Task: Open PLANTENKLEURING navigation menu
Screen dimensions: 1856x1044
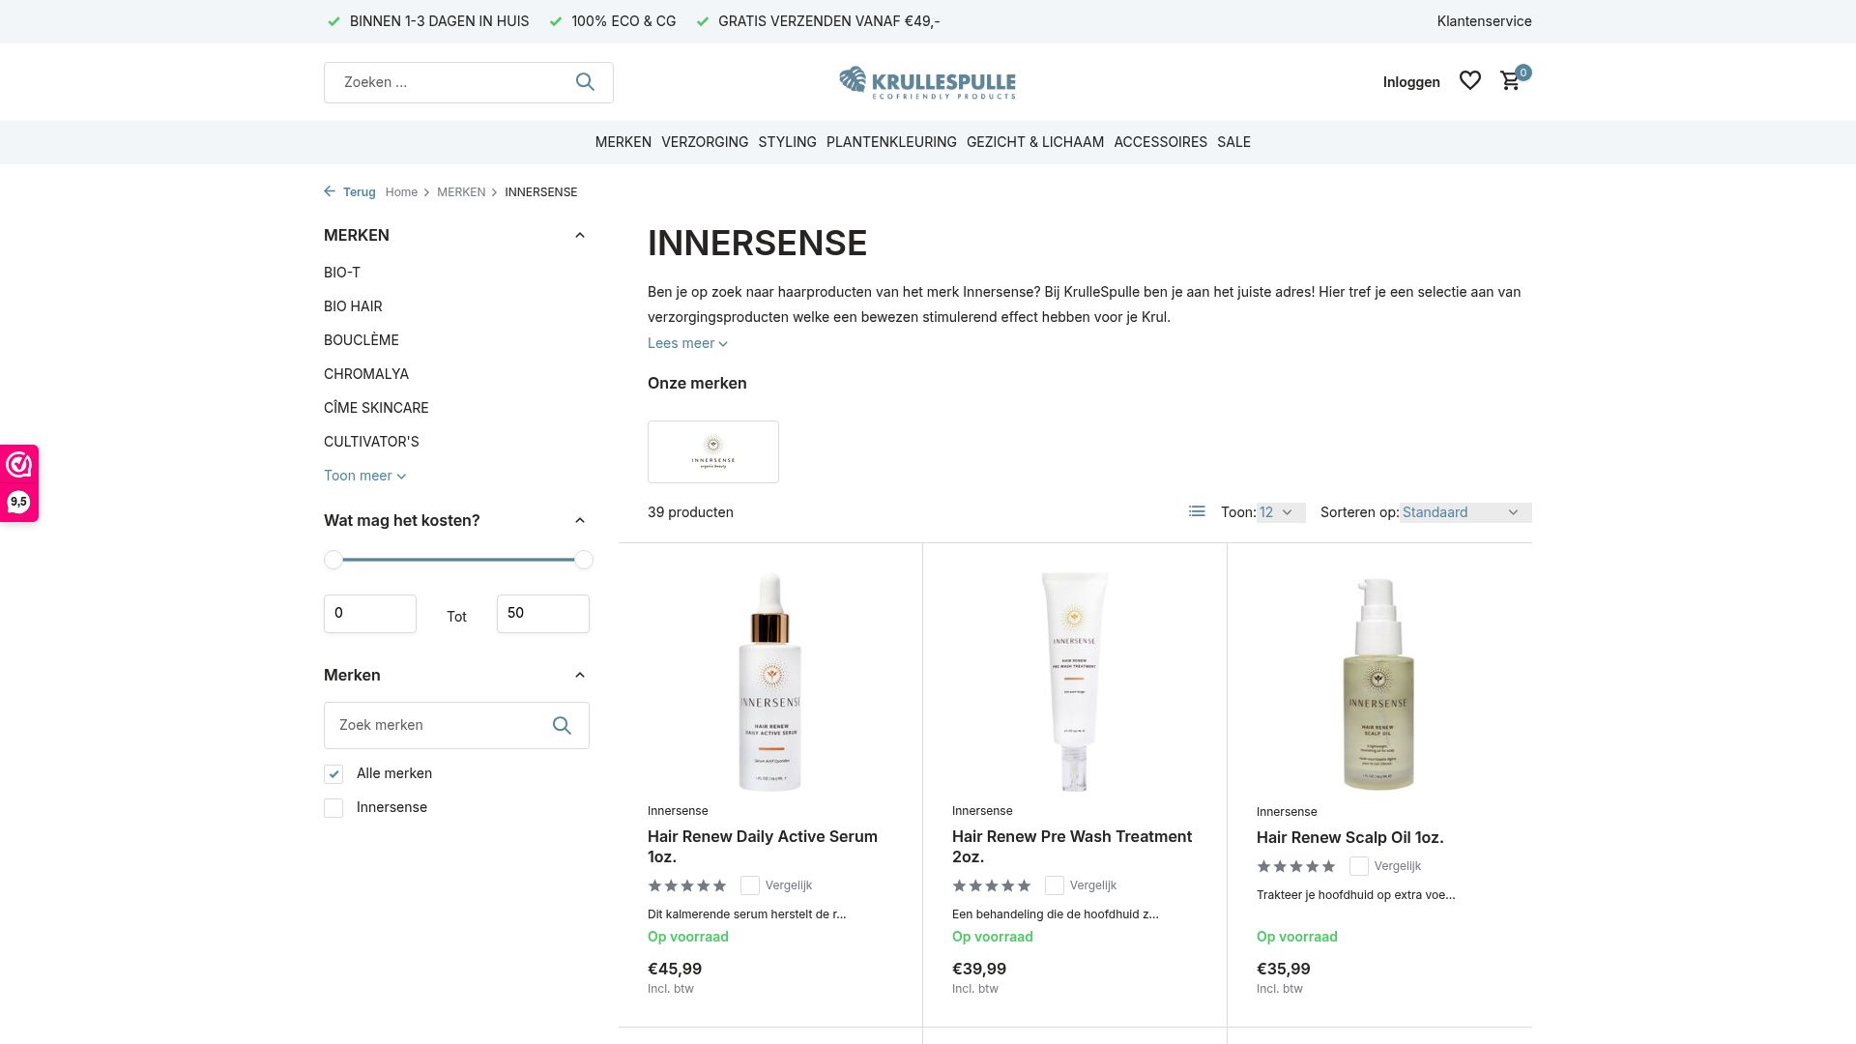Action: coord(891,142)
